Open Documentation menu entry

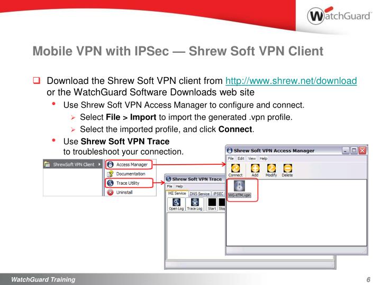point(126,174)
